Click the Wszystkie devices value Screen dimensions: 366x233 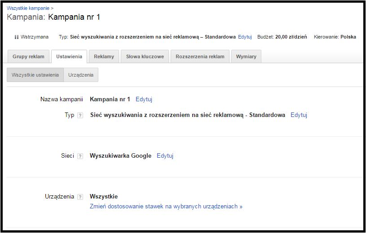pyautogui.click(x=104, y=196)
